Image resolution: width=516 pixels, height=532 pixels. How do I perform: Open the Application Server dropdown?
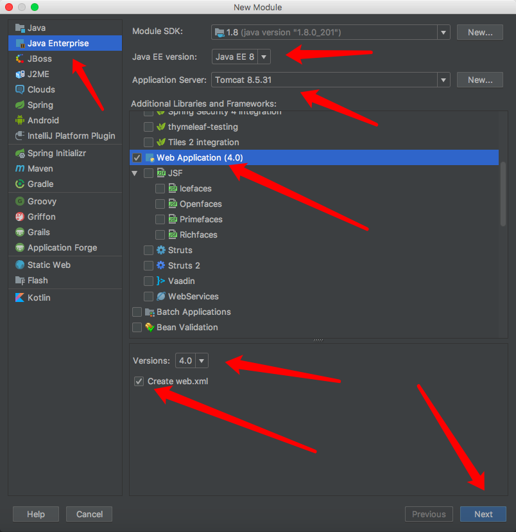[x=443, y=80]
